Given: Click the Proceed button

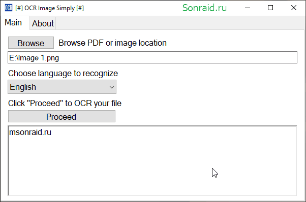Looking at the screenshot, I should [x=62, y=117].
